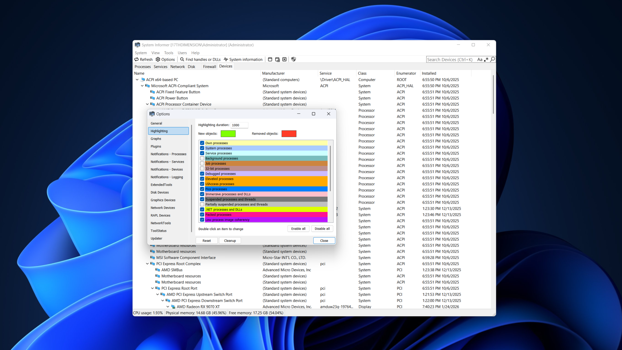Click ACPI Processor Container Device icon
The height and width of the screenshot is (350, 622).
[x=153, y=104]
